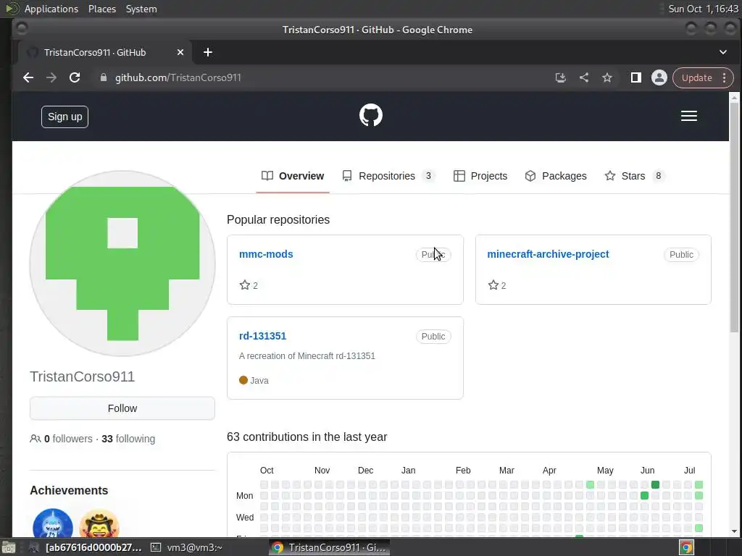This screenshot has height=556, width=742.
Task: Switch to vm3@vm3 terminal in taskbar
Action: point(186,547)
